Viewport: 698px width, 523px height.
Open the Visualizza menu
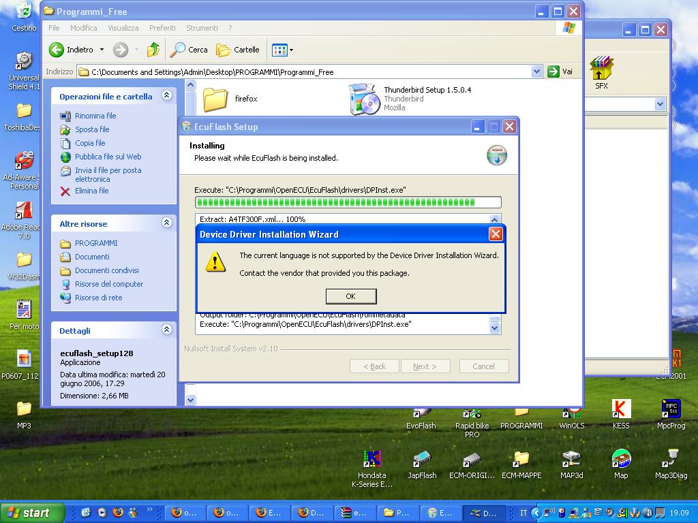tap(123, 27)
